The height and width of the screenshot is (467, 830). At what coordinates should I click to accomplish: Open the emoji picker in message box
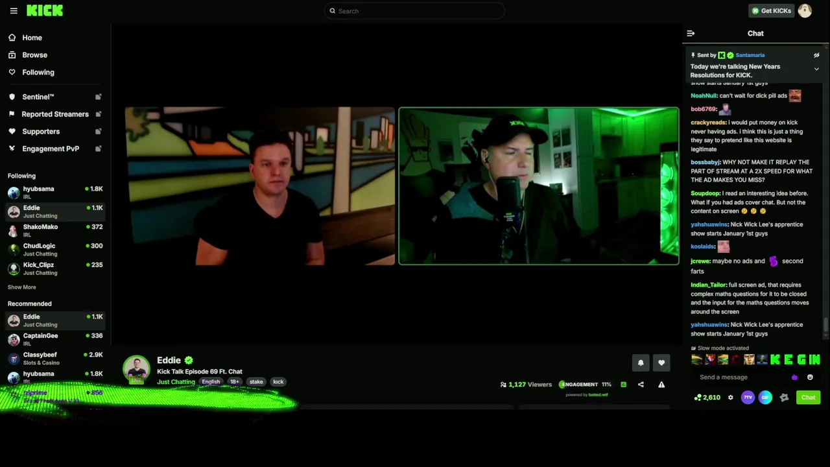coord(810,377)
